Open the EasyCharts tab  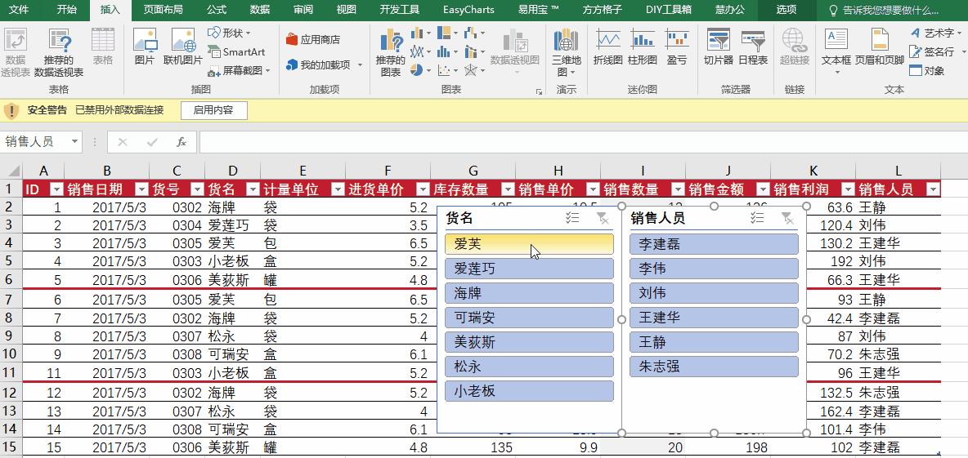(468, 10)
